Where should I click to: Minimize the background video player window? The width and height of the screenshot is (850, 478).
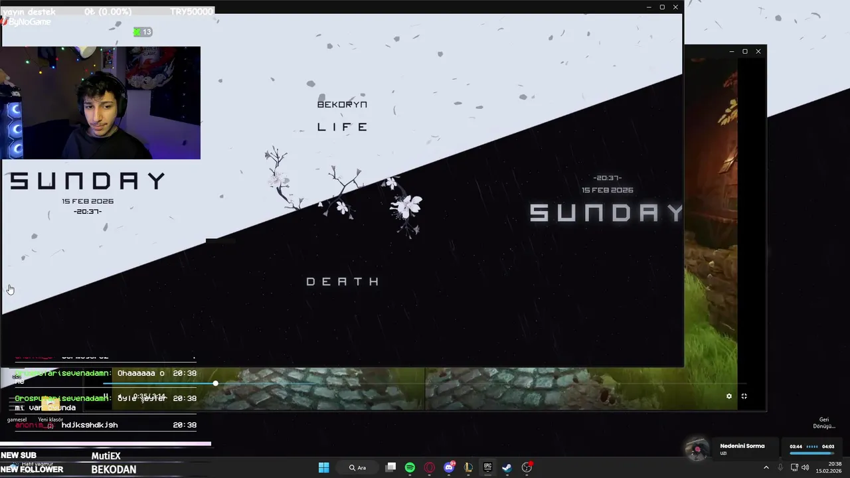(x=732, y=51)
